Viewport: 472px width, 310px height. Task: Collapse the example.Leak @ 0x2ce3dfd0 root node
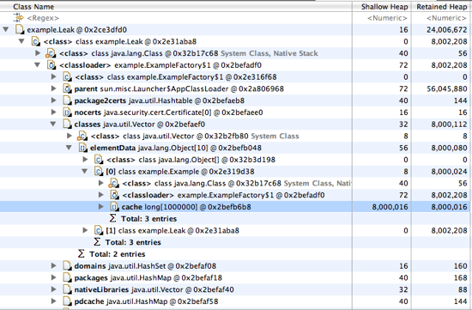(6, 29)
